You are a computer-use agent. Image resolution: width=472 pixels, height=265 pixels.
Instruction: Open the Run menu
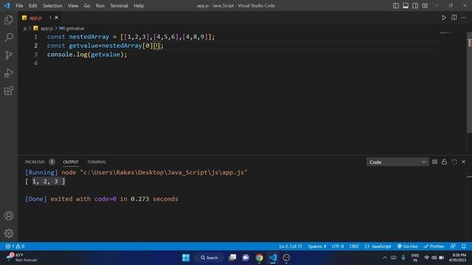click(x=100, y=6)
